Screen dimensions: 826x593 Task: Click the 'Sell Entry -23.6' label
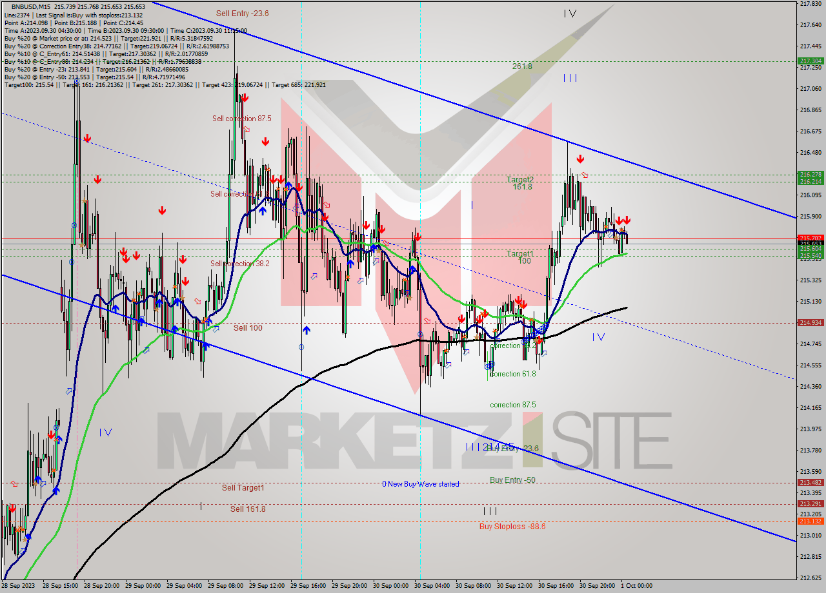tap(242, 13)
